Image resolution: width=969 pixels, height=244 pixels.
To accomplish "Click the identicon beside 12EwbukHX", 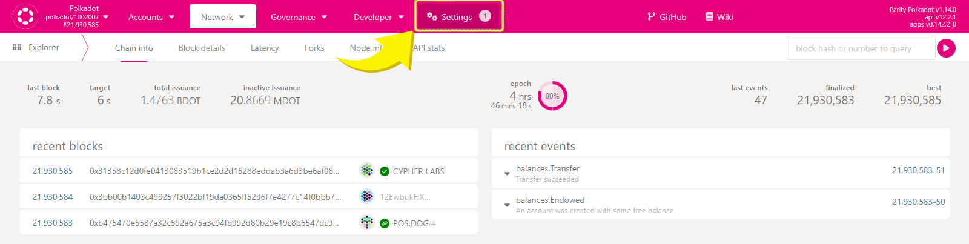I will (367, 196).
